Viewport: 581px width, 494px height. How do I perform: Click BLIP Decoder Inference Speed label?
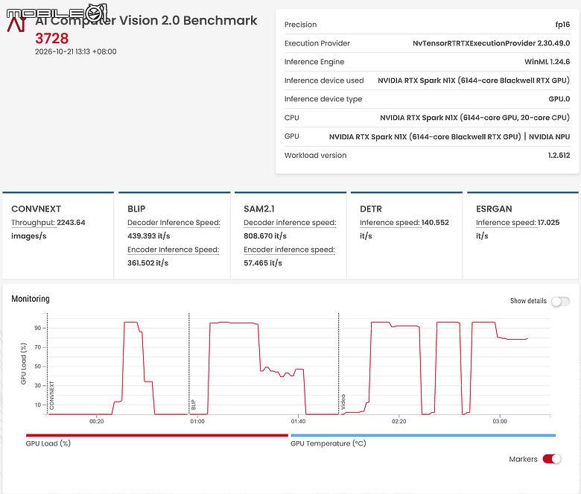pos(174,222)
